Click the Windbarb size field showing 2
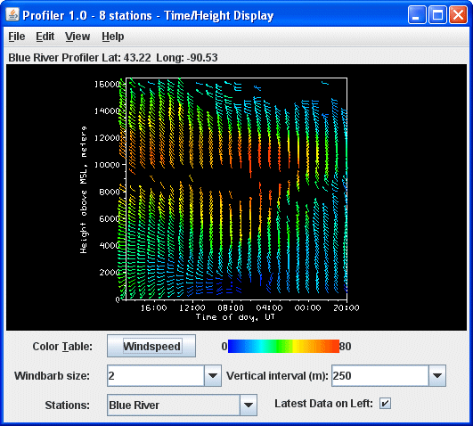Viewport: 473px width, 426px height. point(156,375)
